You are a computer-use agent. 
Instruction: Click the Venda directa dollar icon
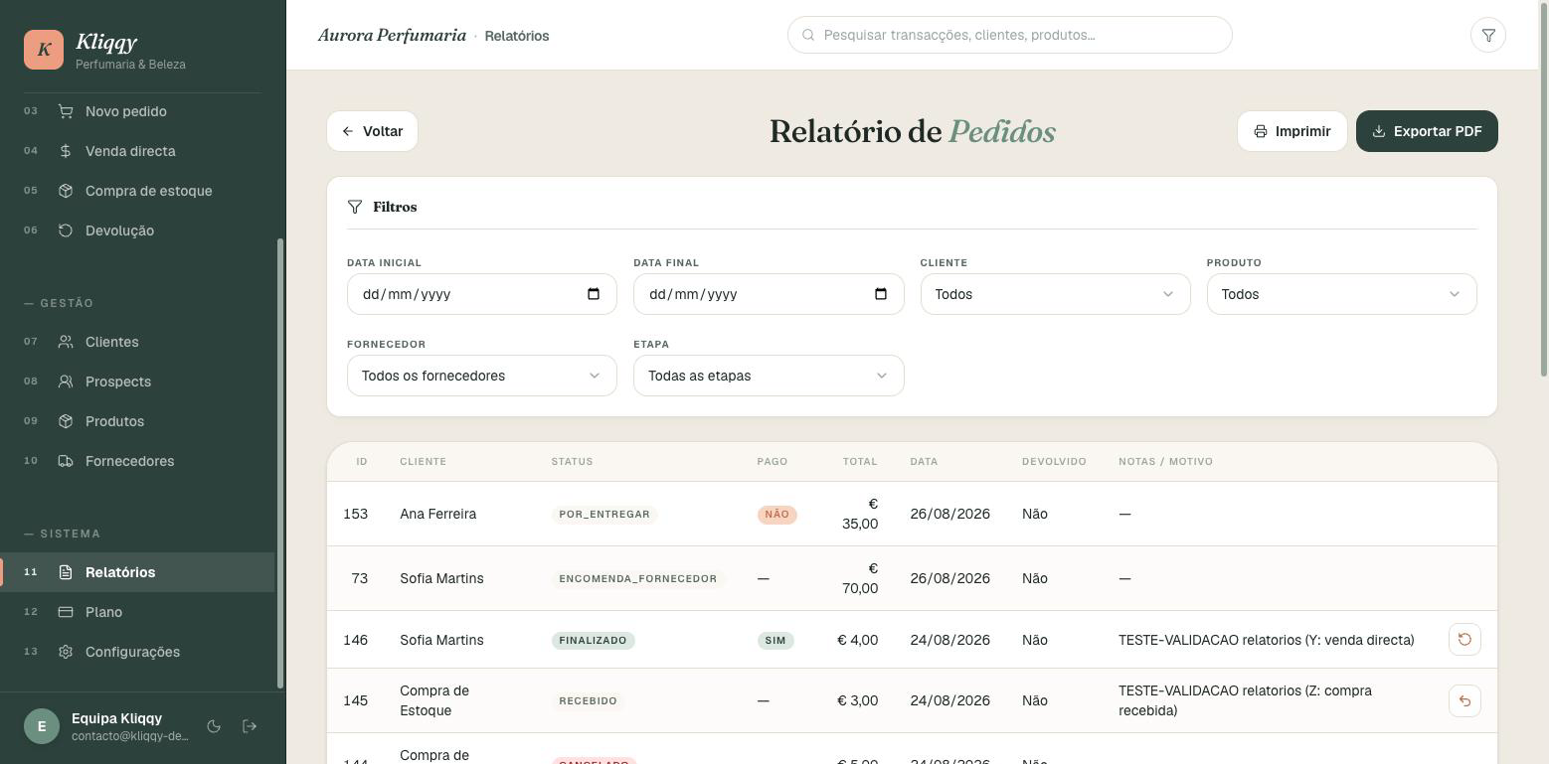click(66, 151)
